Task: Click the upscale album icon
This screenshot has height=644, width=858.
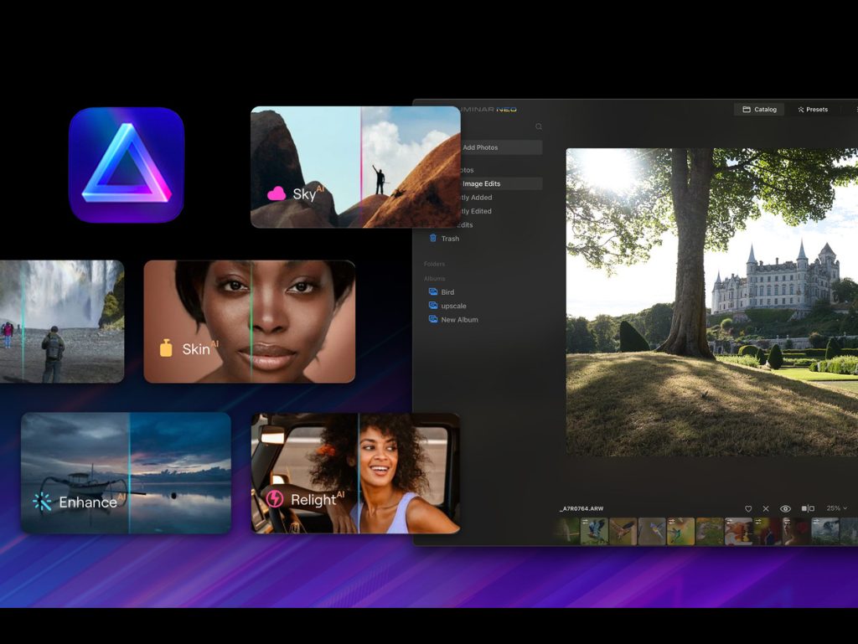Action: coord(433,306)
